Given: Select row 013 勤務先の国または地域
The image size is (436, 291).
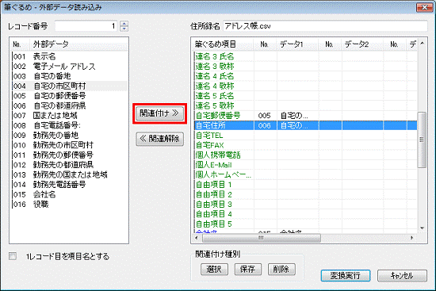Looking at the screenshot, I should coord(69,174).
